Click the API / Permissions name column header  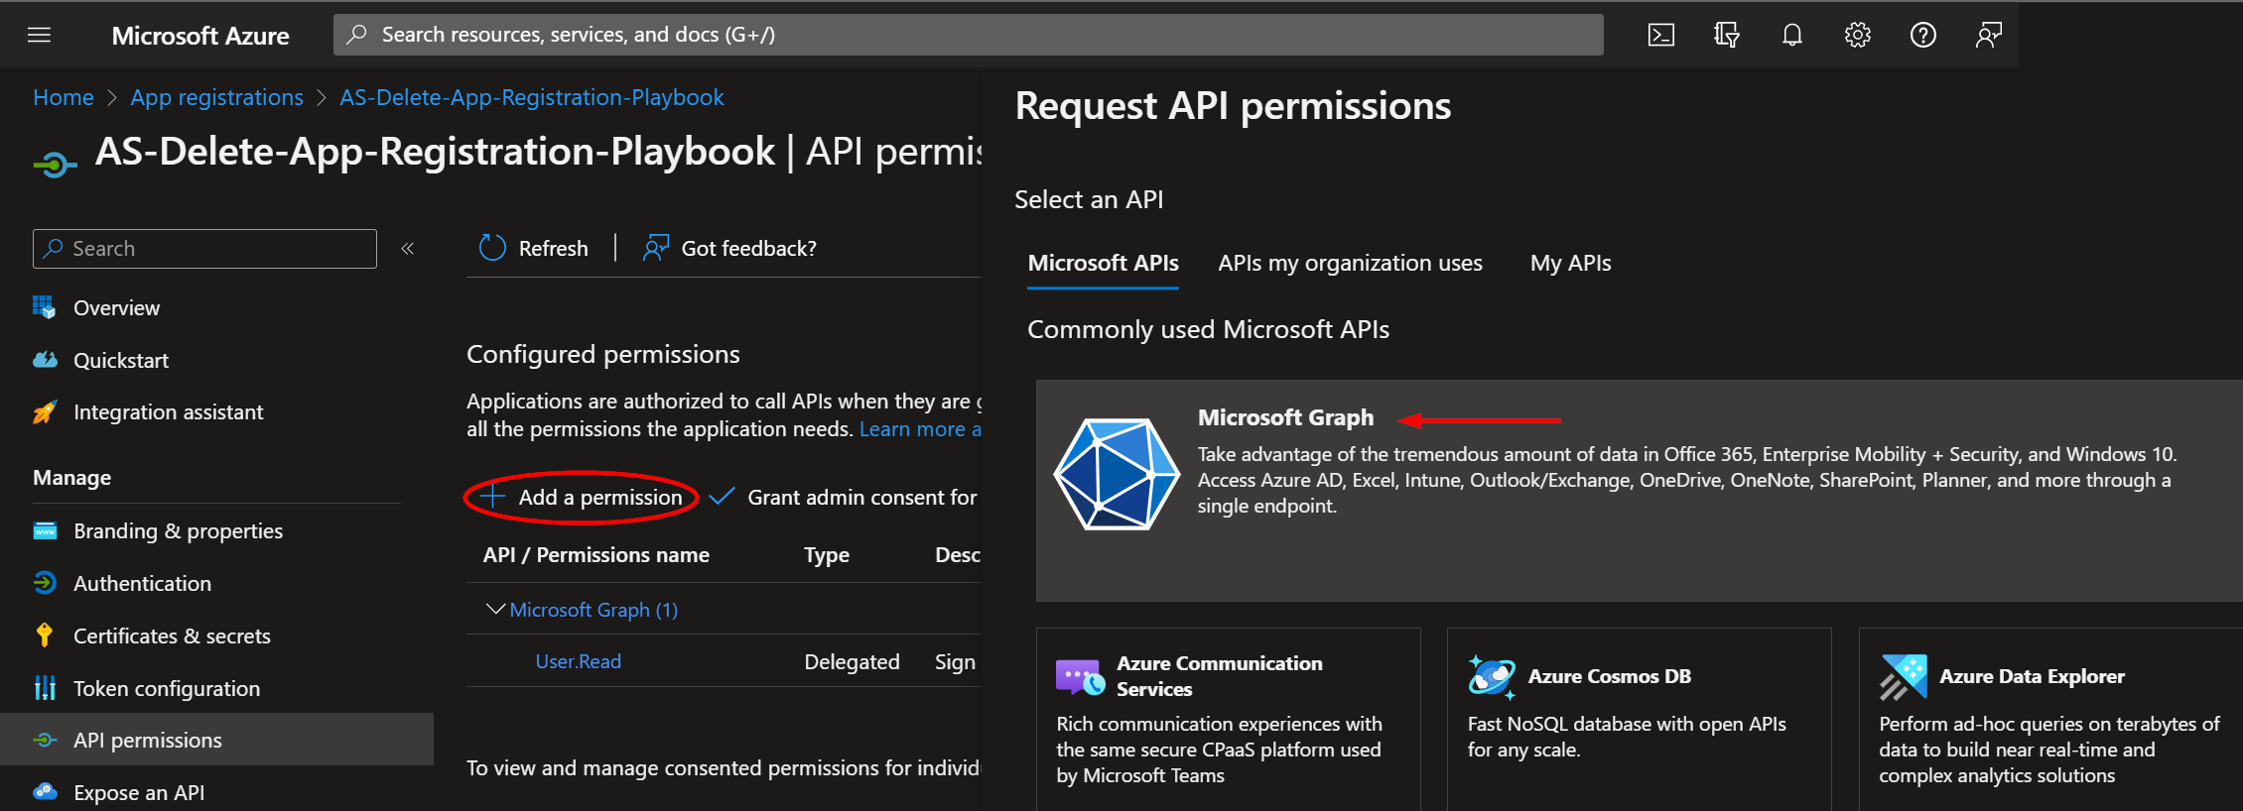point(595,554)
